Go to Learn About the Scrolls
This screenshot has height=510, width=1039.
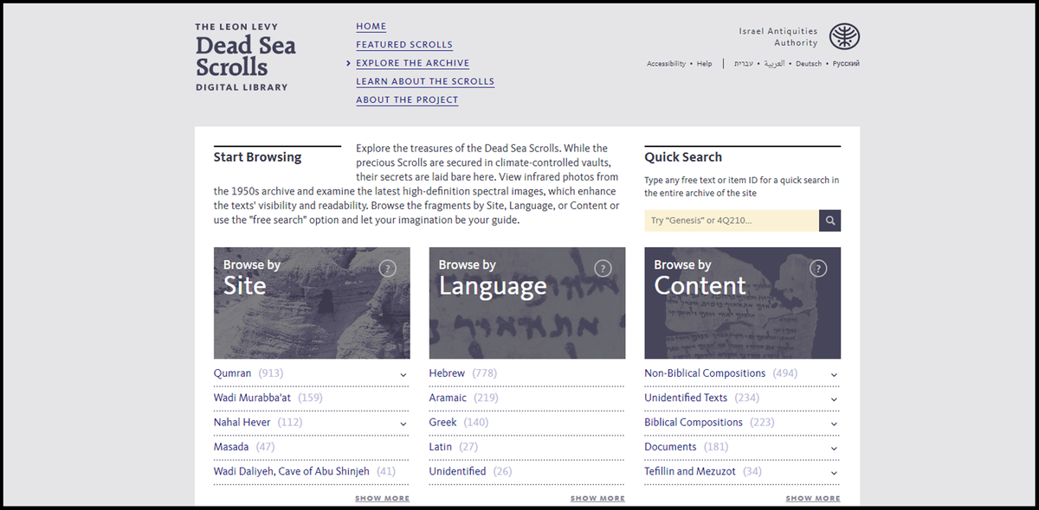pyautogui.click(x=425, y=81)
